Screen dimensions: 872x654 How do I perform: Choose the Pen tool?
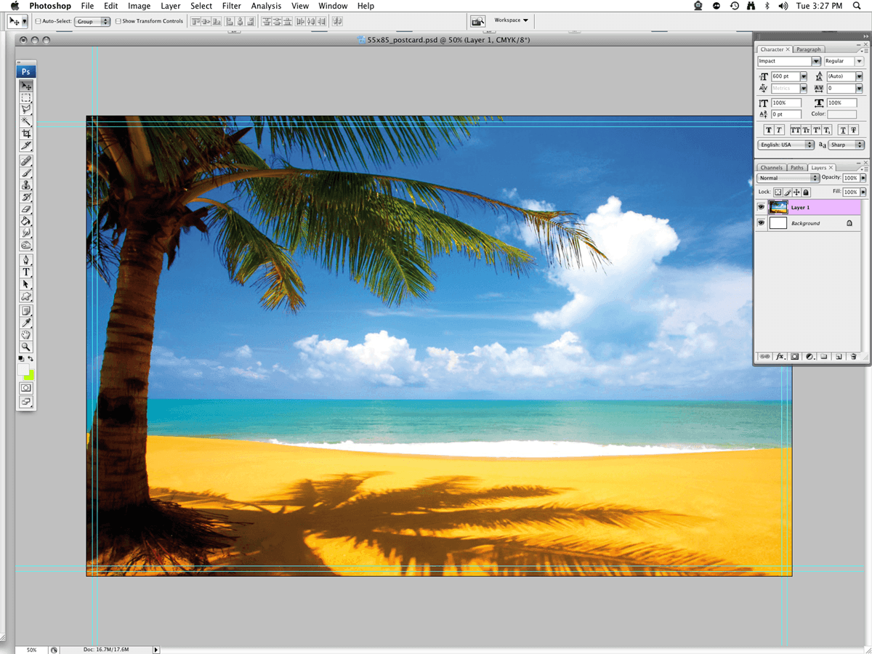26,259
